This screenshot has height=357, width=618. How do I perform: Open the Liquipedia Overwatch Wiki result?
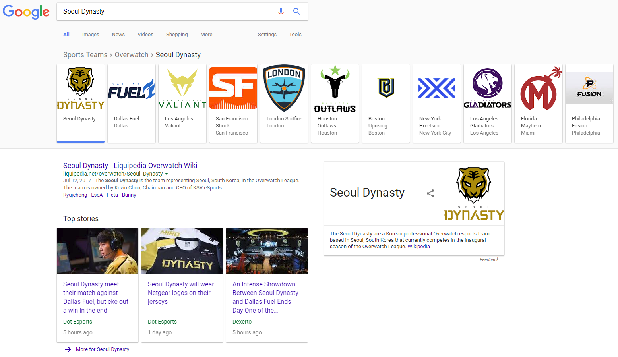[x=130, y=166]
